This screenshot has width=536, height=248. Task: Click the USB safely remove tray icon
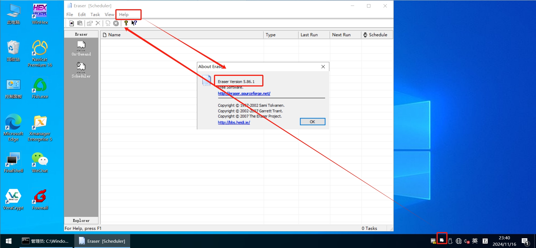click(450, 241)
